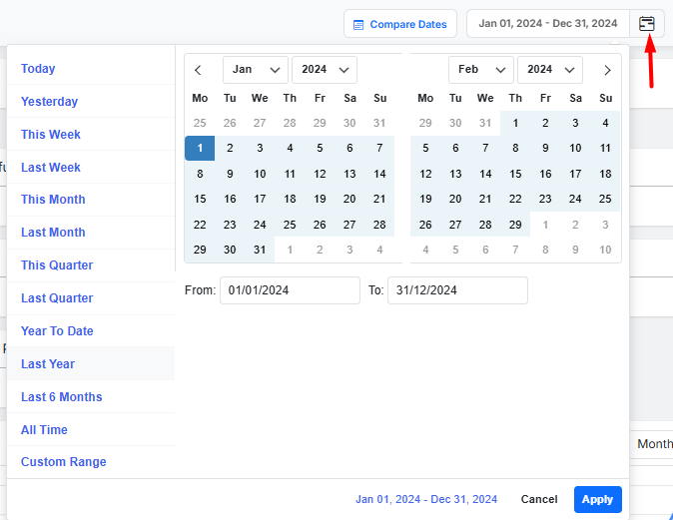Select the Today preset
Screen dimensions: 673x520
pyautogui.click(x=38, y=69)
